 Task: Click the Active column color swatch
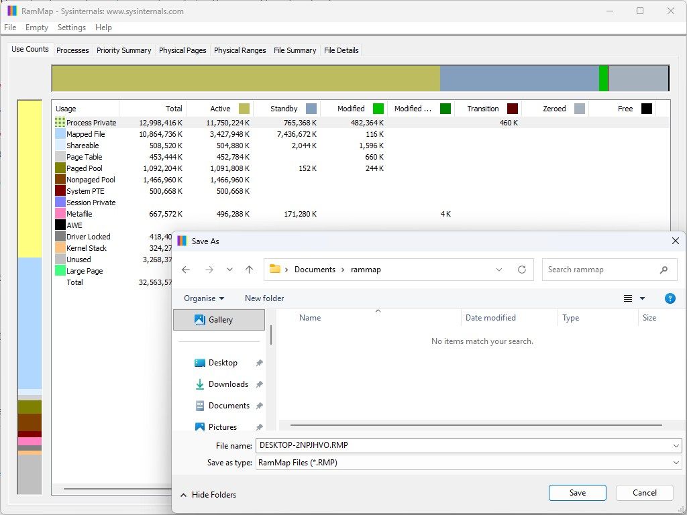coord(244,109)
